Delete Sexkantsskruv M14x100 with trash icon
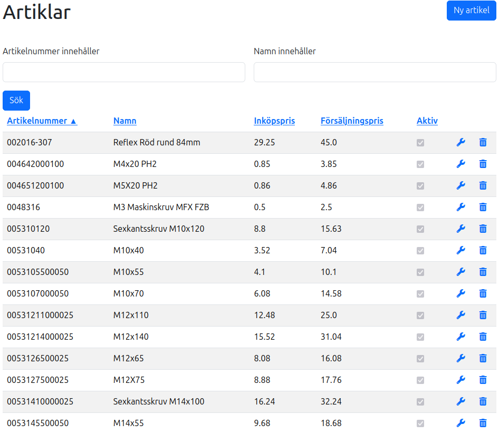The image size is (499, 434). tap(483, 401)
